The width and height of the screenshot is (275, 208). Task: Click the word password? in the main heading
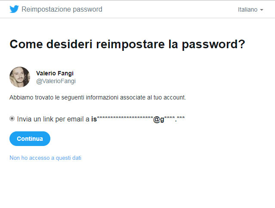click(213, 45)
